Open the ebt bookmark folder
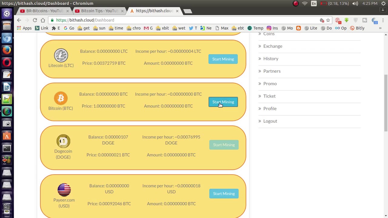Viewport: 388px width, 218px height. (x=238, y=28)
